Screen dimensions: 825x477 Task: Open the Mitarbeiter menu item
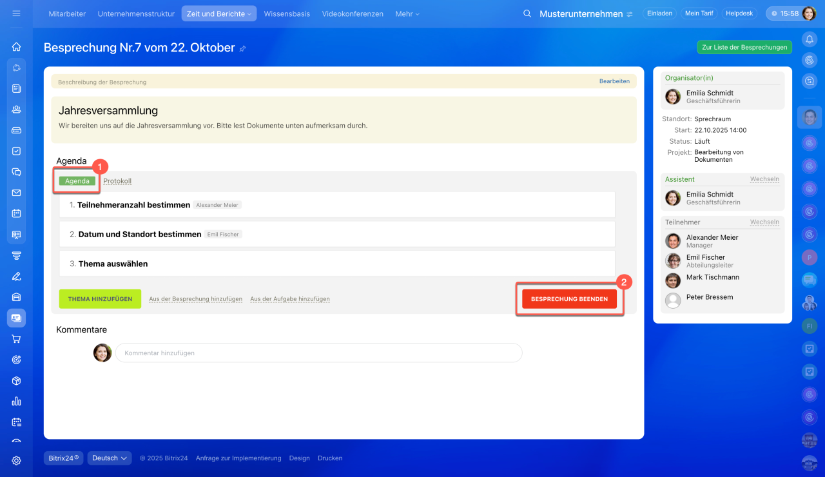click(x=67, y=14)
